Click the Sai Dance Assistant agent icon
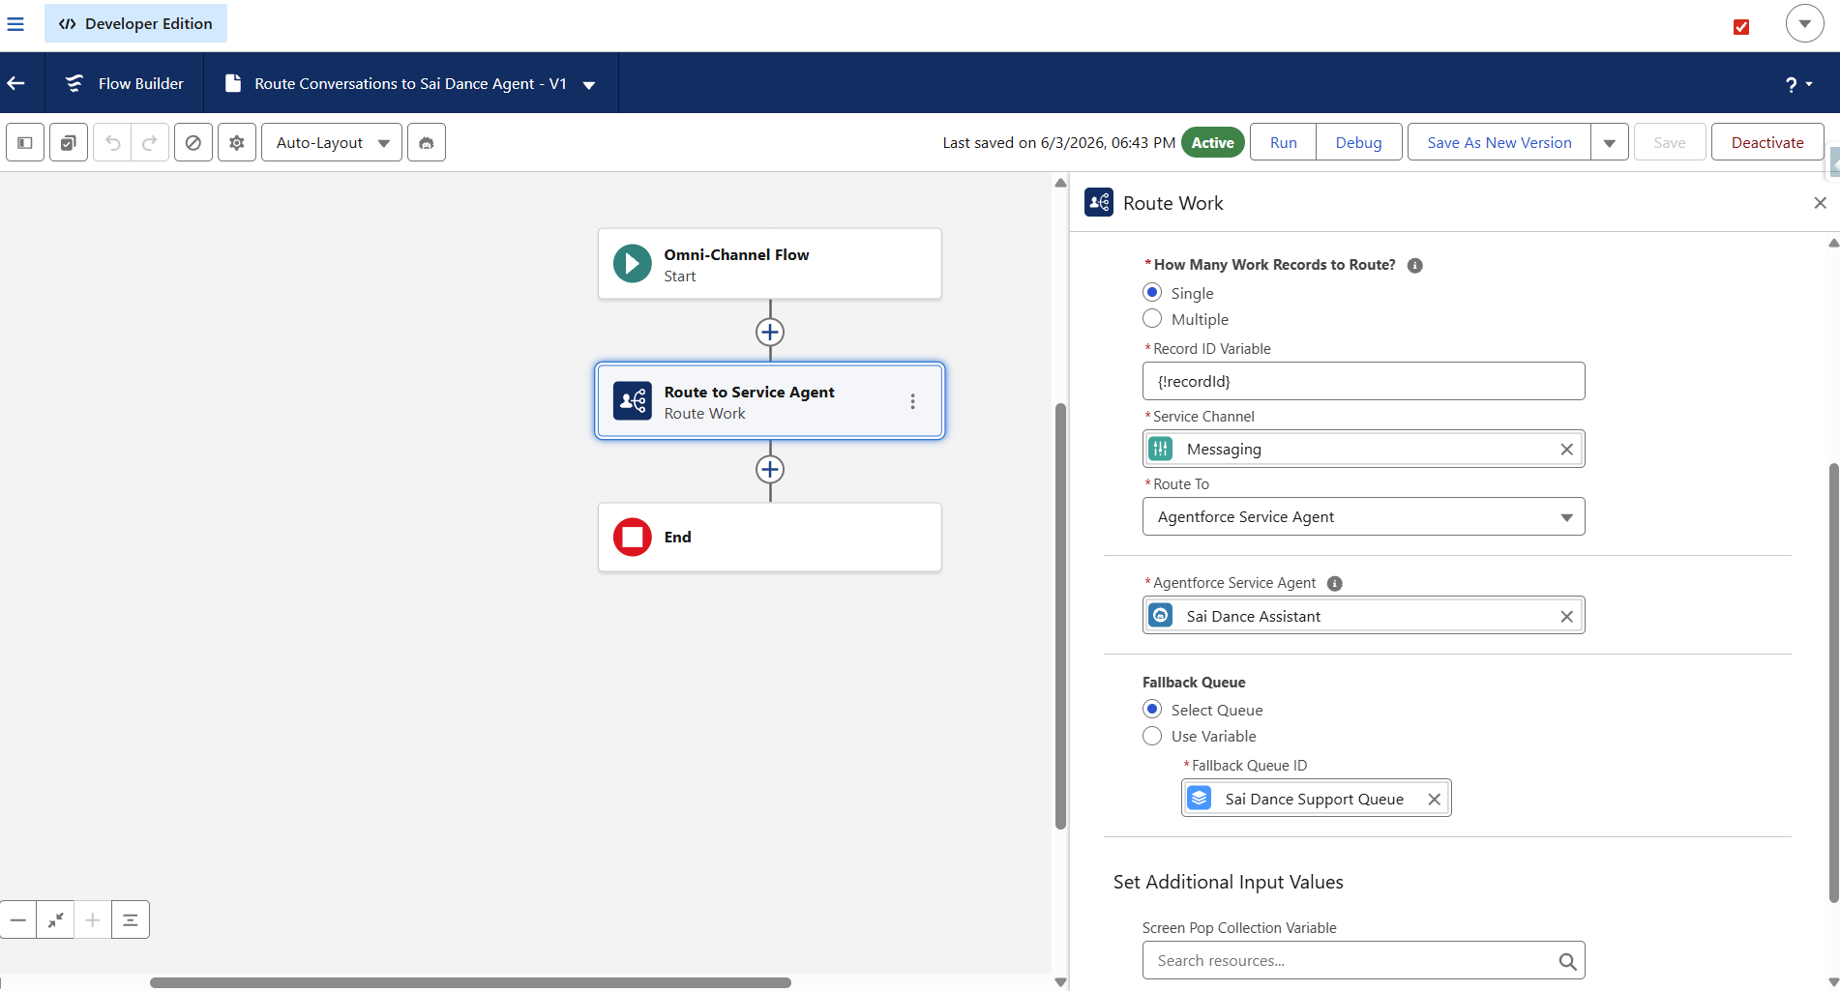 pyautogui.click(x=1161, y=616)
